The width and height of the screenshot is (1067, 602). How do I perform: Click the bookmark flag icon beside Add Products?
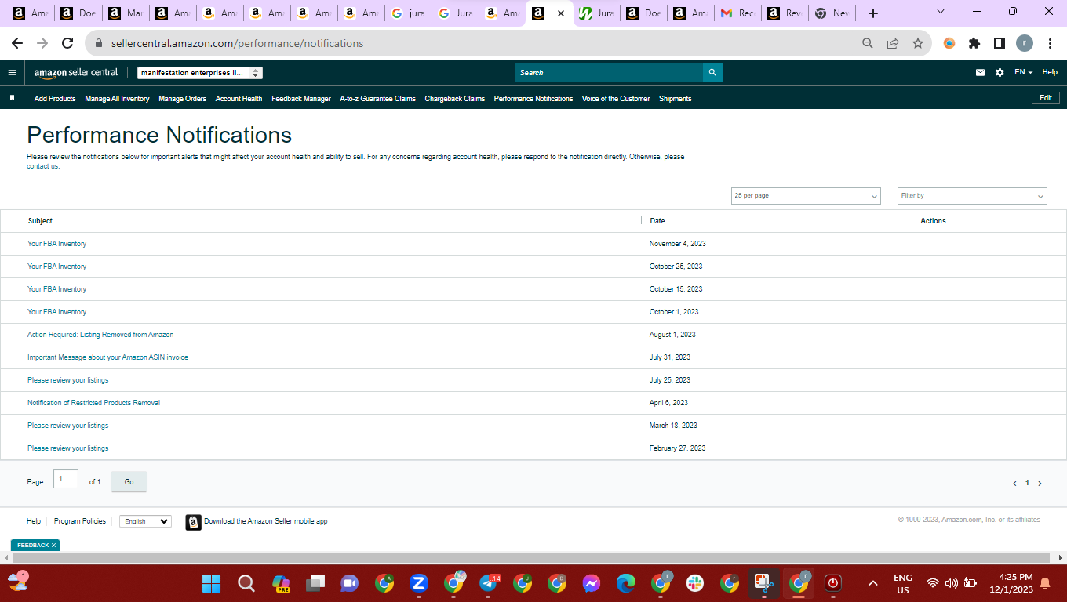12,98
